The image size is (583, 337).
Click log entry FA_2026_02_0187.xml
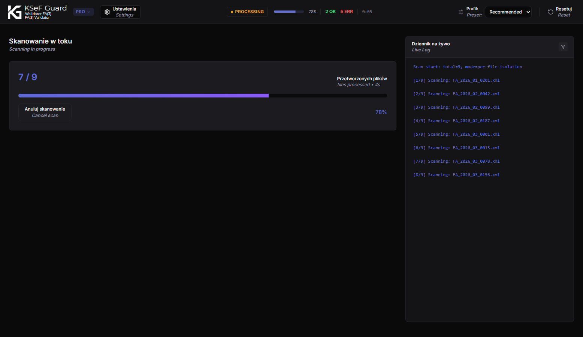pyautogui.click(x=456, y=121)
